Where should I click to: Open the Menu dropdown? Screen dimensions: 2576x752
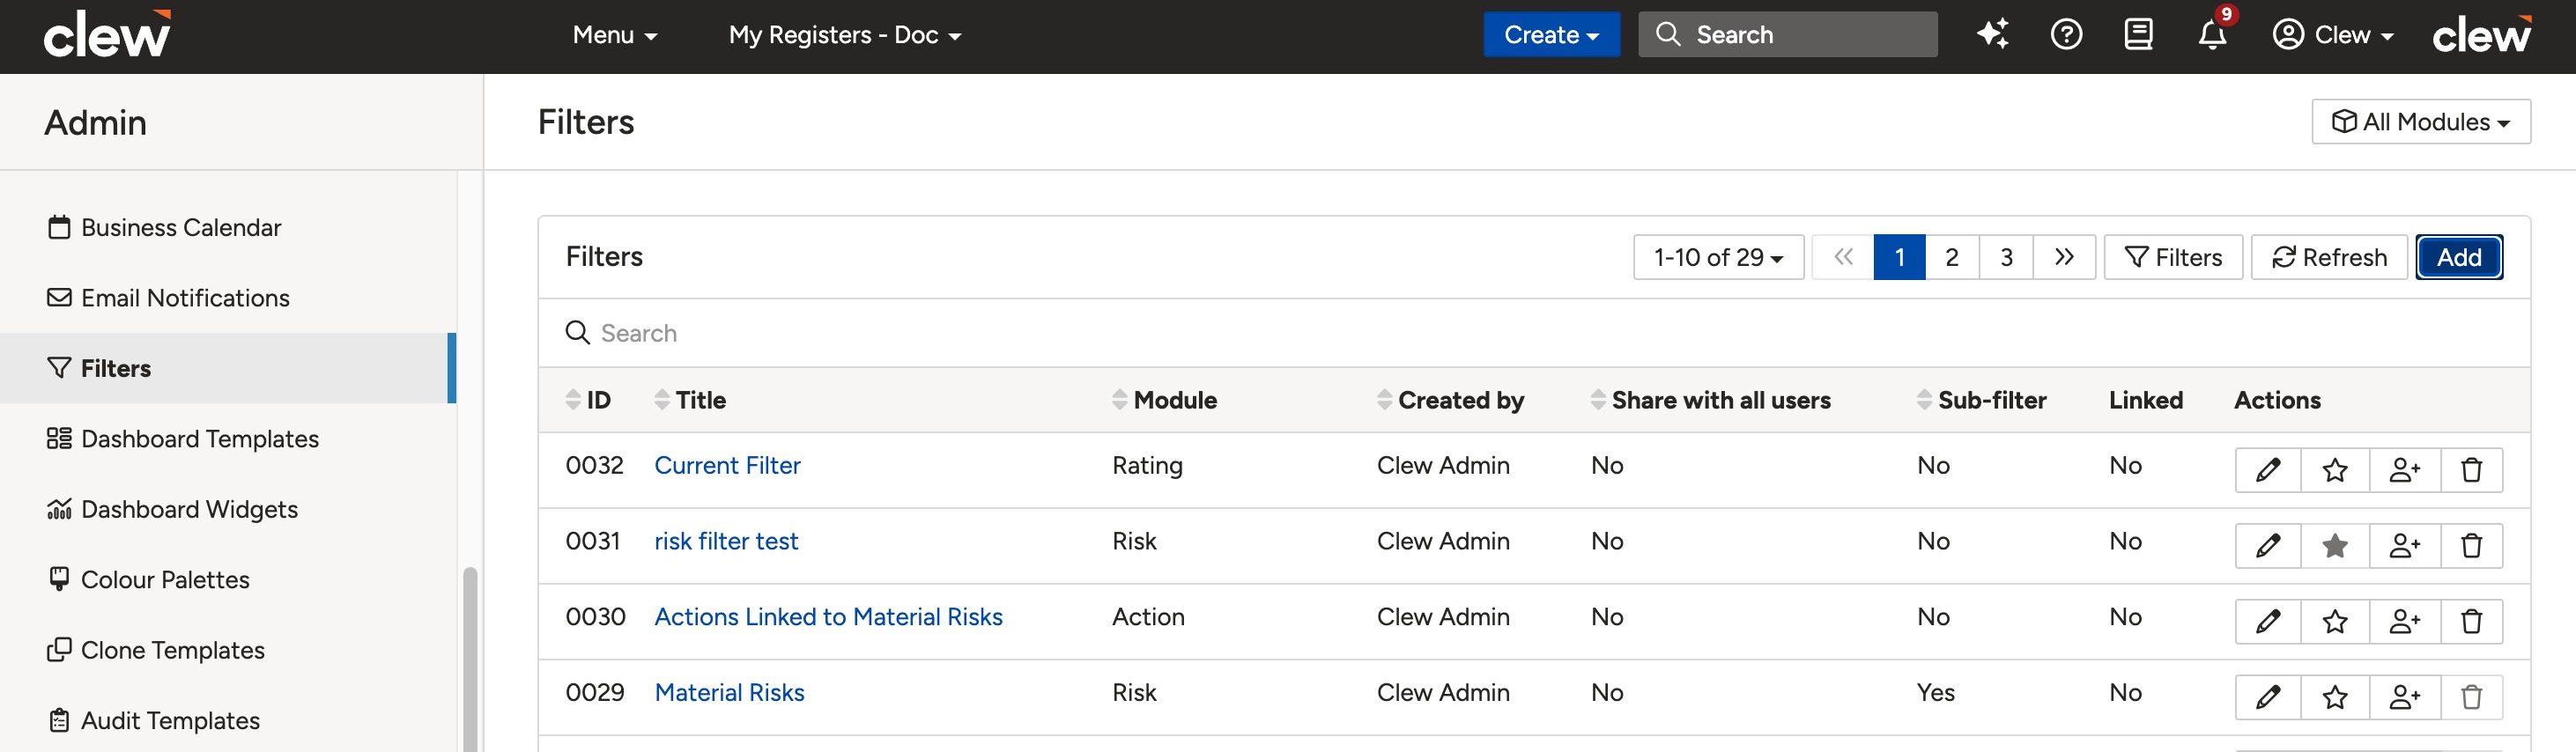coord(615,35)
